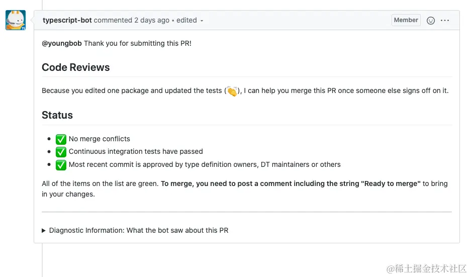This screenshot has height=277, width=470.
Task: Click the green check beside No merge conflicts
Action: coord(61,139)
